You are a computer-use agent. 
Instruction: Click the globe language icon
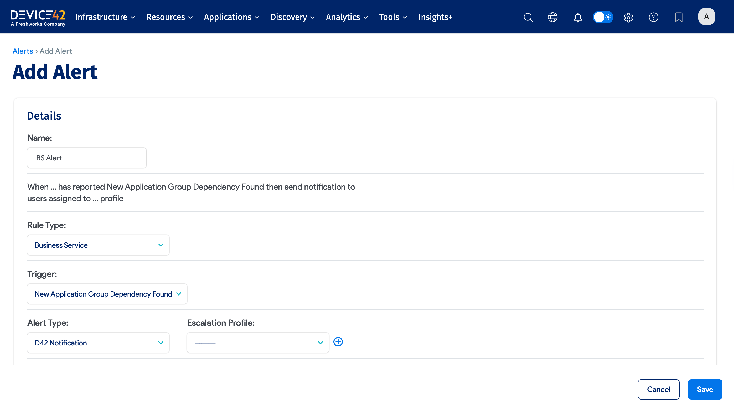tap(552, 17)
